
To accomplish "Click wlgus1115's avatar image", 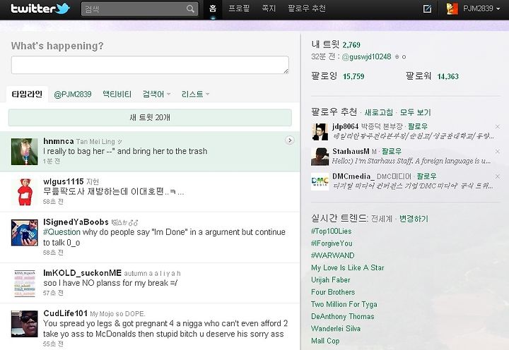I will pos(25,192).
